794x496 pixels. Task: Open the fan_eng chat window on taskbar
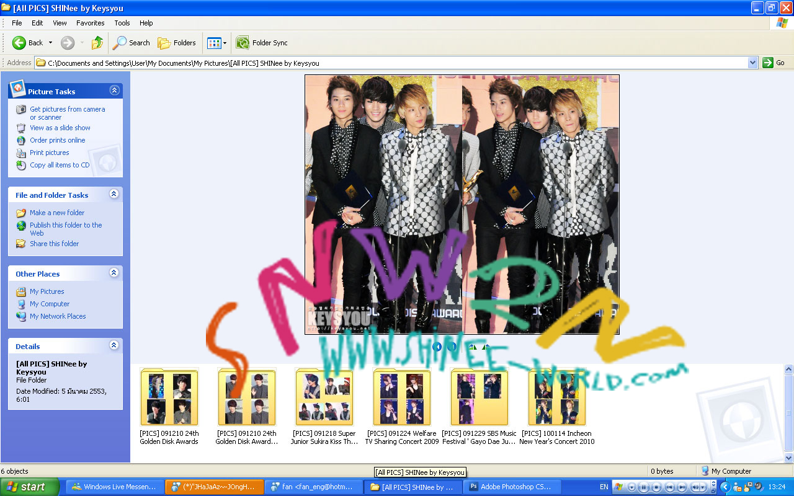(x=314, y=487)
